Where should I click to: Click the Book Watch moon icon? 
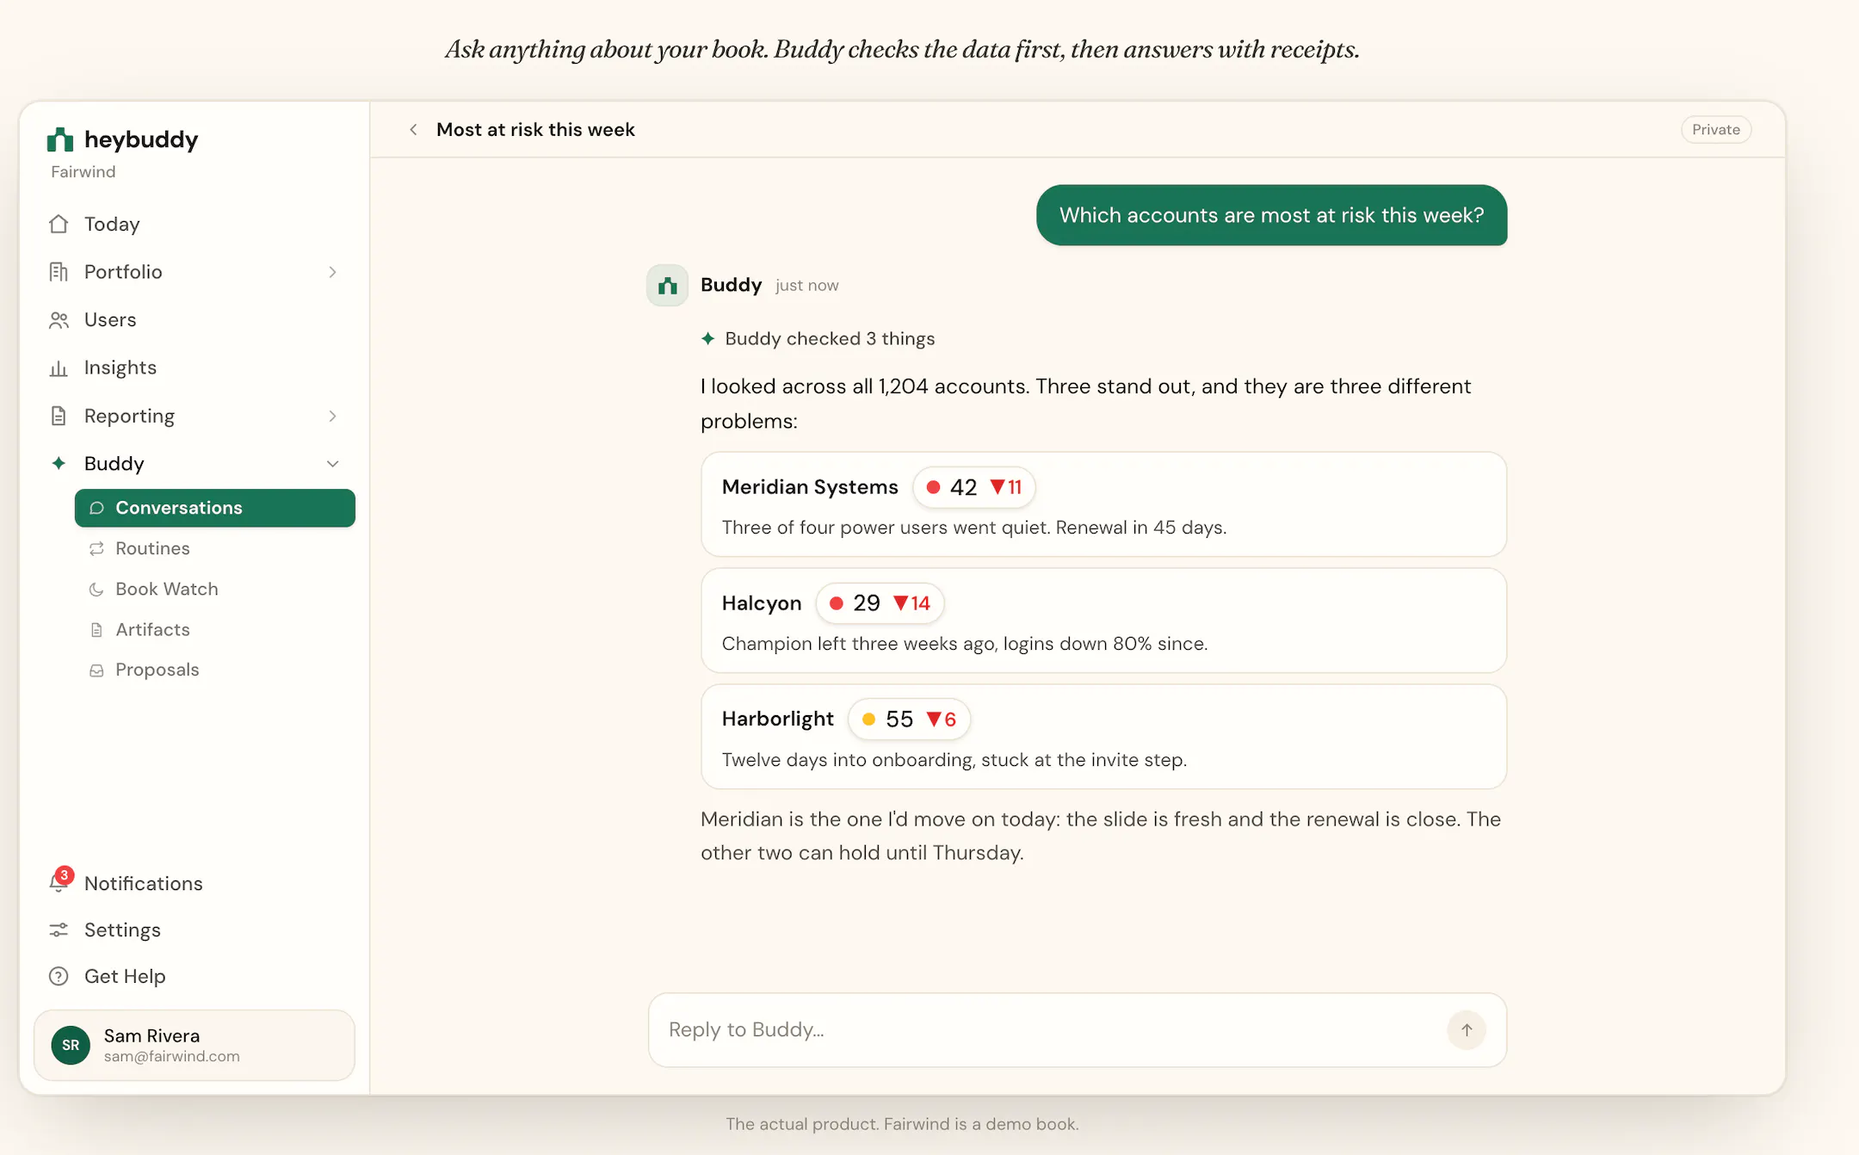tap(96, 590)
